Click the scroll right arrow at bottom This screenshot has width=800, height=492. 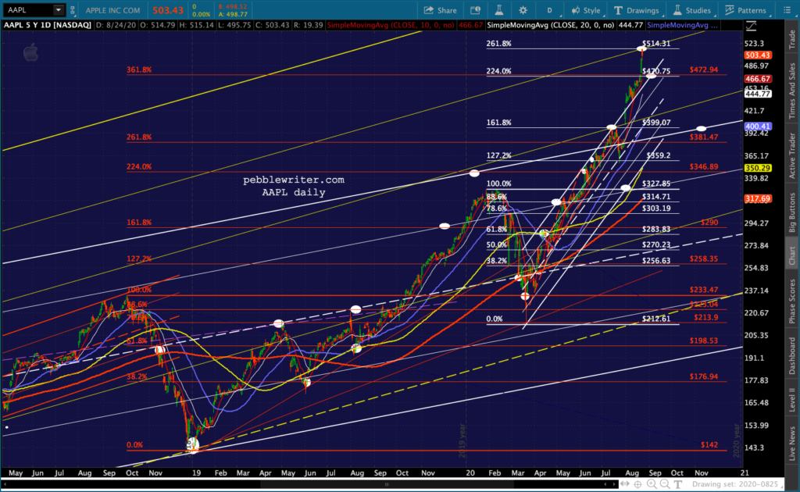(x=612, y=484)
